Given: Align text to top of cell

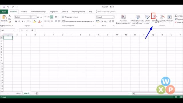Looking at the screenshot, I should click(x=45, y=17).
